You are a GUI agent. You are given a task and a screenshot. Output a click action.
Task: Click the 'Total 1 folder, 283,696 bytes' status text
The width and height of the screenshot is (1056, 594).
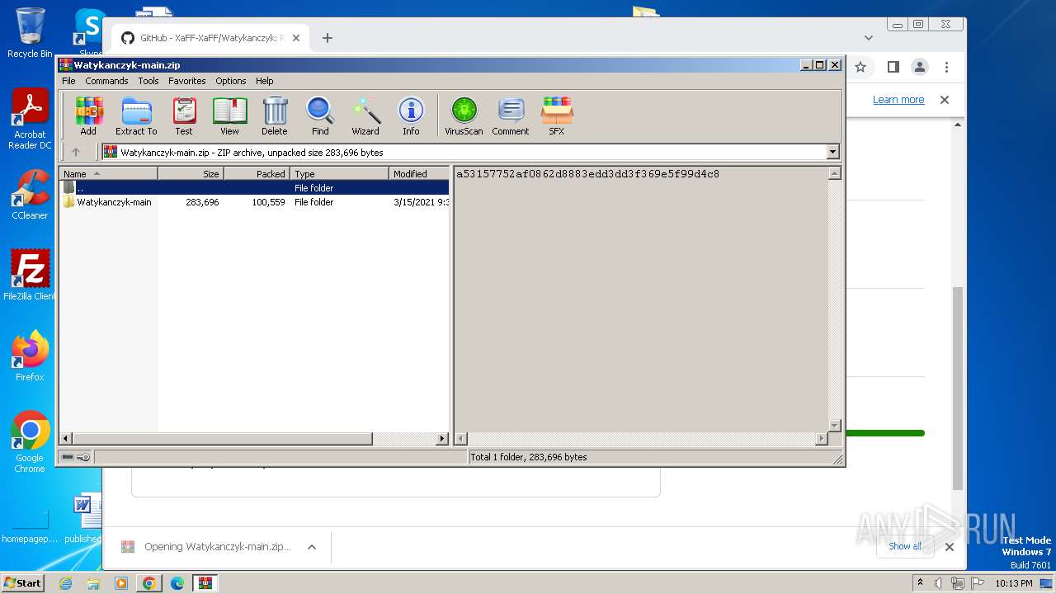(x=529, y=457)
